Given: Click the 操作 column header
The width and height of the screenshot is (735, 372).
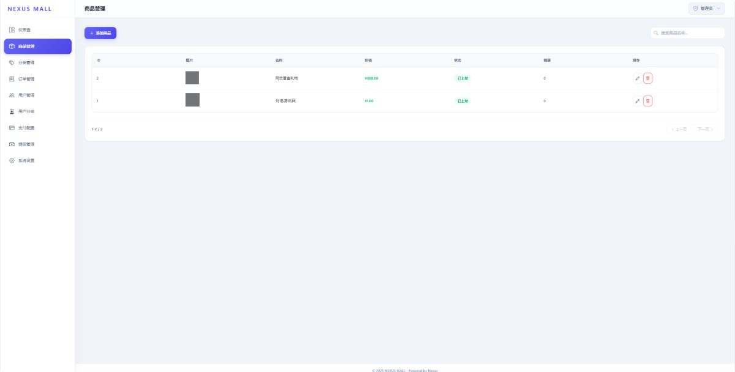Looking at the screenshot, I should 636,60.
